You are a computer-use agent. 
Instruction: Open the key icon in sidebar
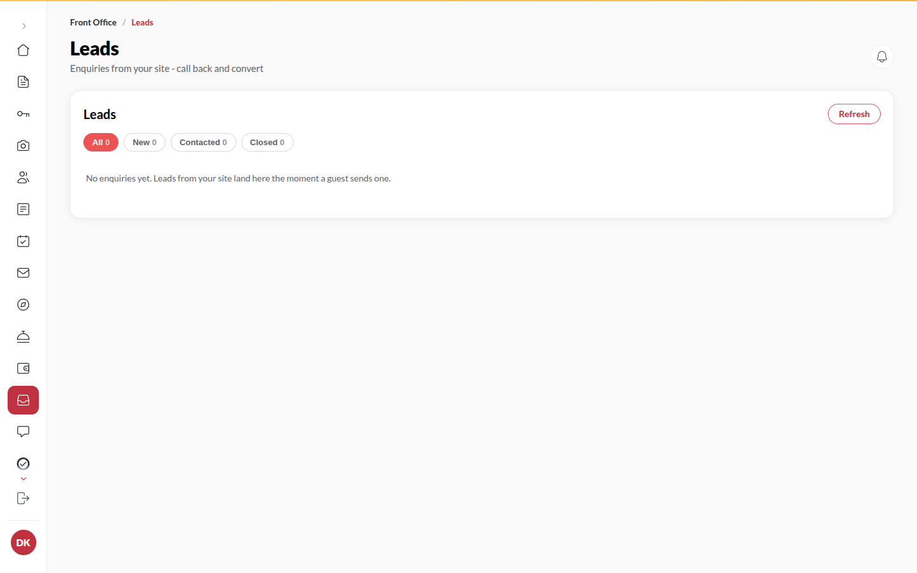pyautogui.click(x=24, y=114)
